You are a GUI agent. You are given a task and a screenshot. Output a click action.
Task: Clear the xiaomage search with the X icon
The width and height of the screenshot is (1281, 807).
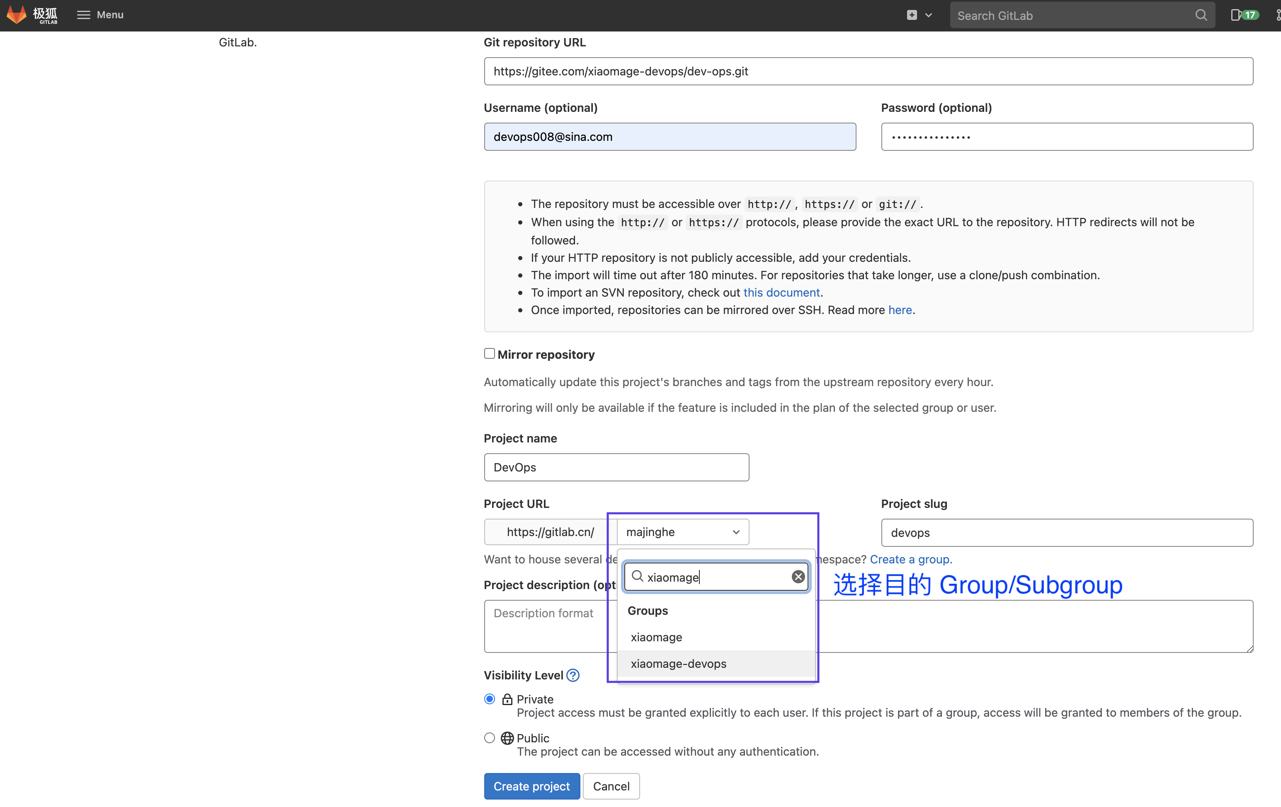798,576
